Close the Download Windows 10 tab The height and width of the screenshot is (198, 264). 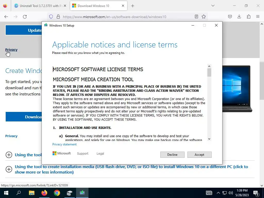click(x=123, y=6)
